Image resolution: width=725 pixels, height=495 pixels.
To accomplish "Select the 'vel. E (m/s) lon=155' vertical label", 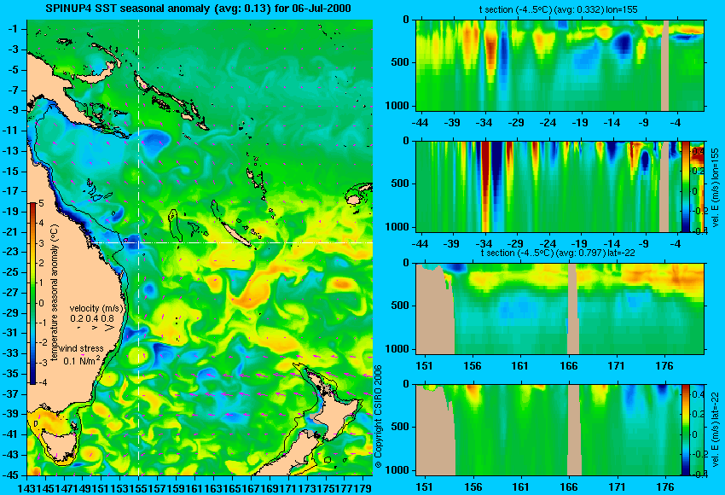I will tap(716, 188).
